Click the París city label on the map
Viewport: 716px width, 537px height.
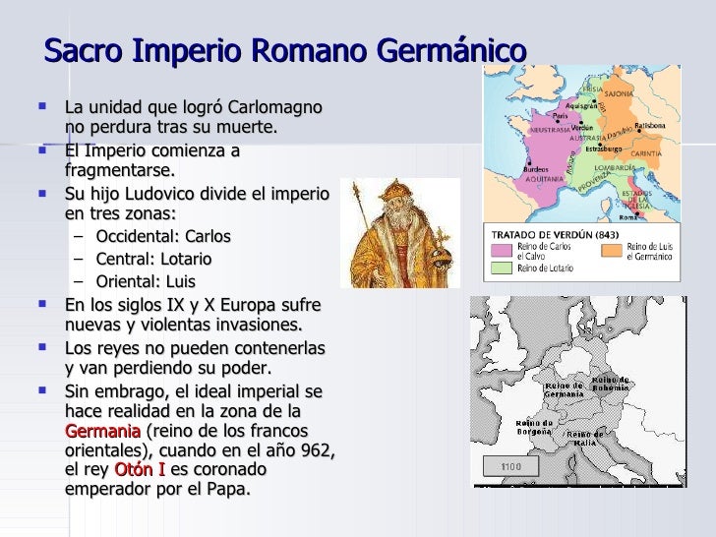point(561,116)
